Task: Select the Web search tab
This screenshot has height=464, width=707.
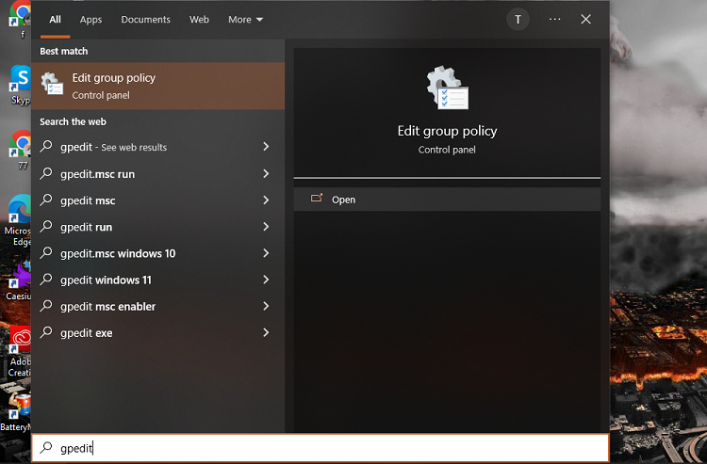Action: [199, 19]
